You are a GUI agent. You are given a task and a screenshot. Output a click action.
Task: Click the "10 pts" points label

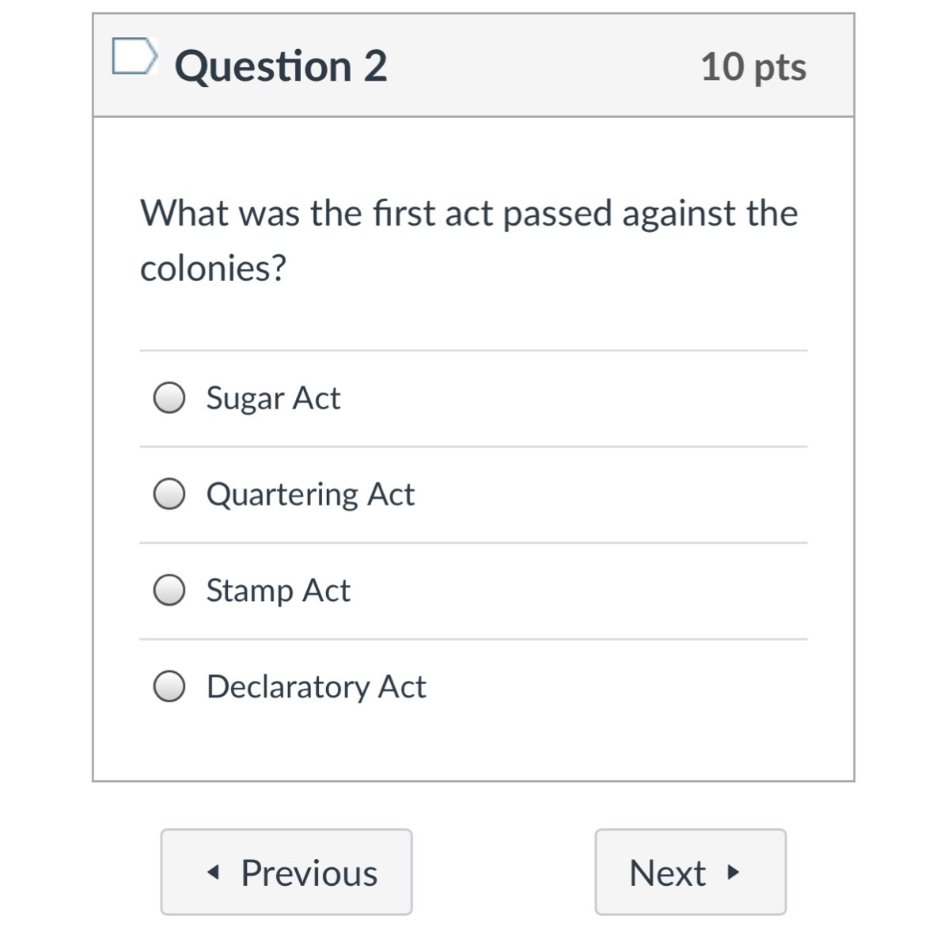753,66
